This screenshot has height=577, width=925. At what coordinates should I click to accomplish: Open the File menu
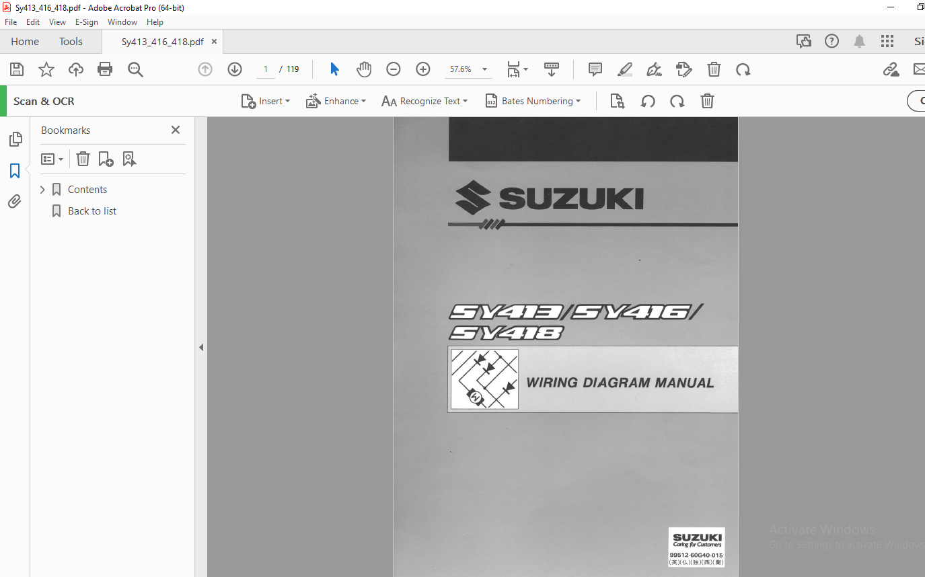tap(11, 22)
